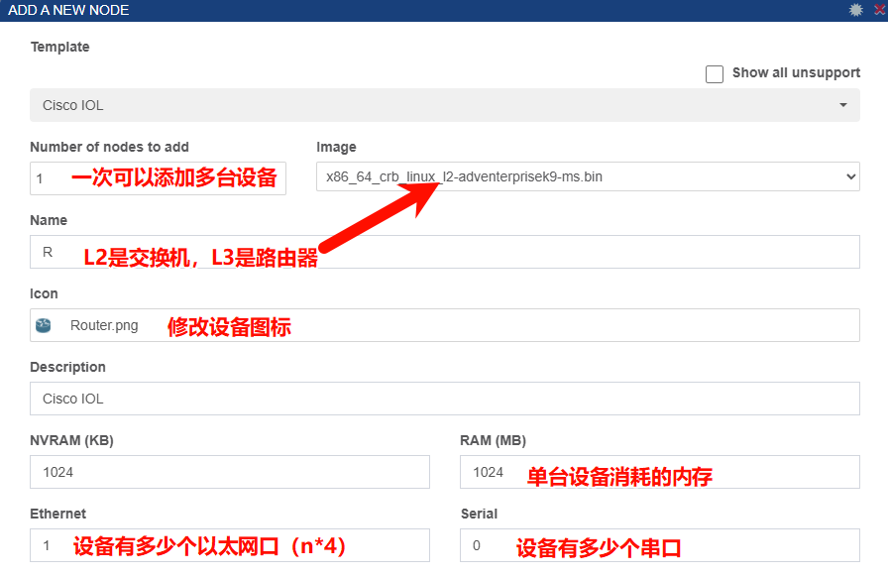Click the Description field with Cisco IOL
888x576 pixels.
(445, 399)
